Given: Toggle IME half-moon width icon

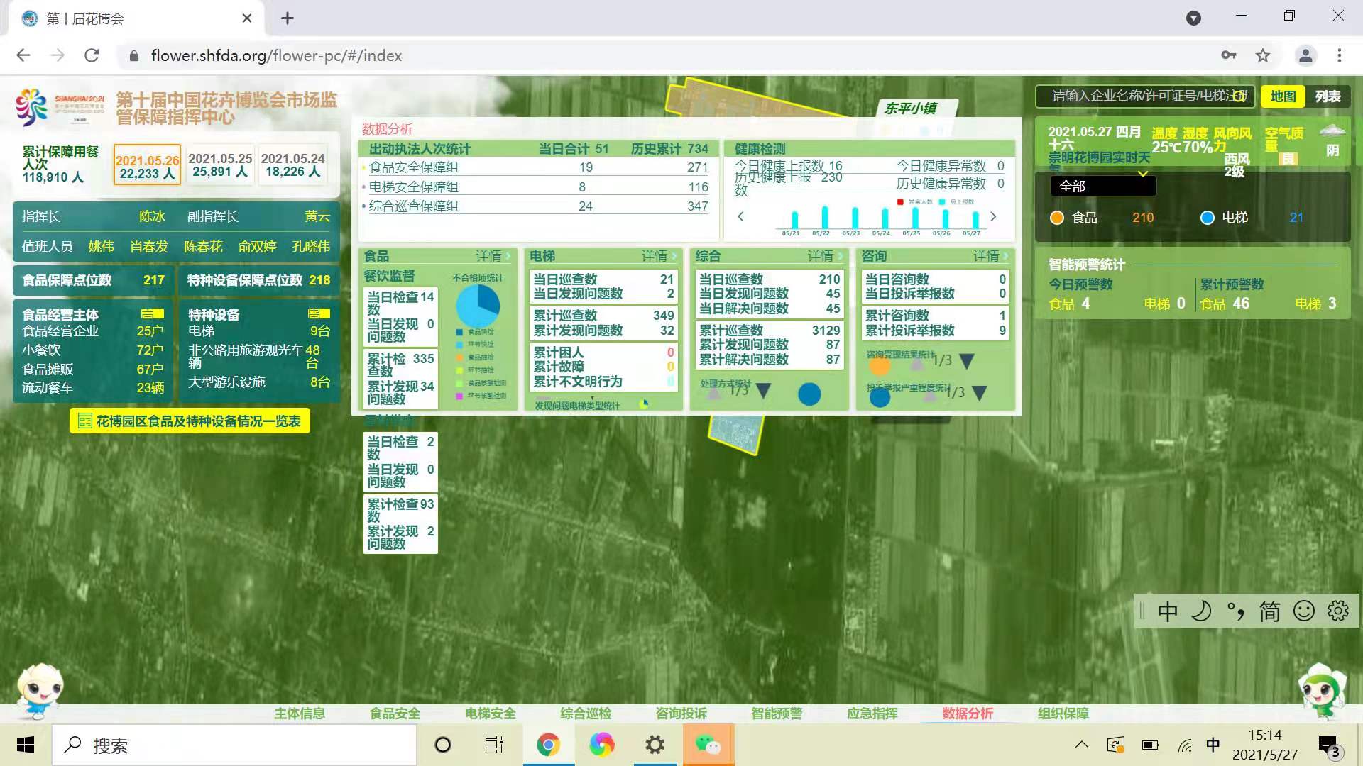Looking at the screenshot, I should 1201,611.
